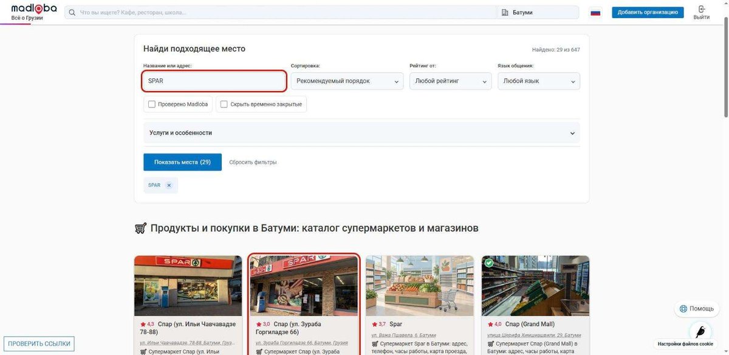Viewport: 729px width, 355px height.
Task: Toggle the Проверено Madloba checkbox
Action: point(152,104)
